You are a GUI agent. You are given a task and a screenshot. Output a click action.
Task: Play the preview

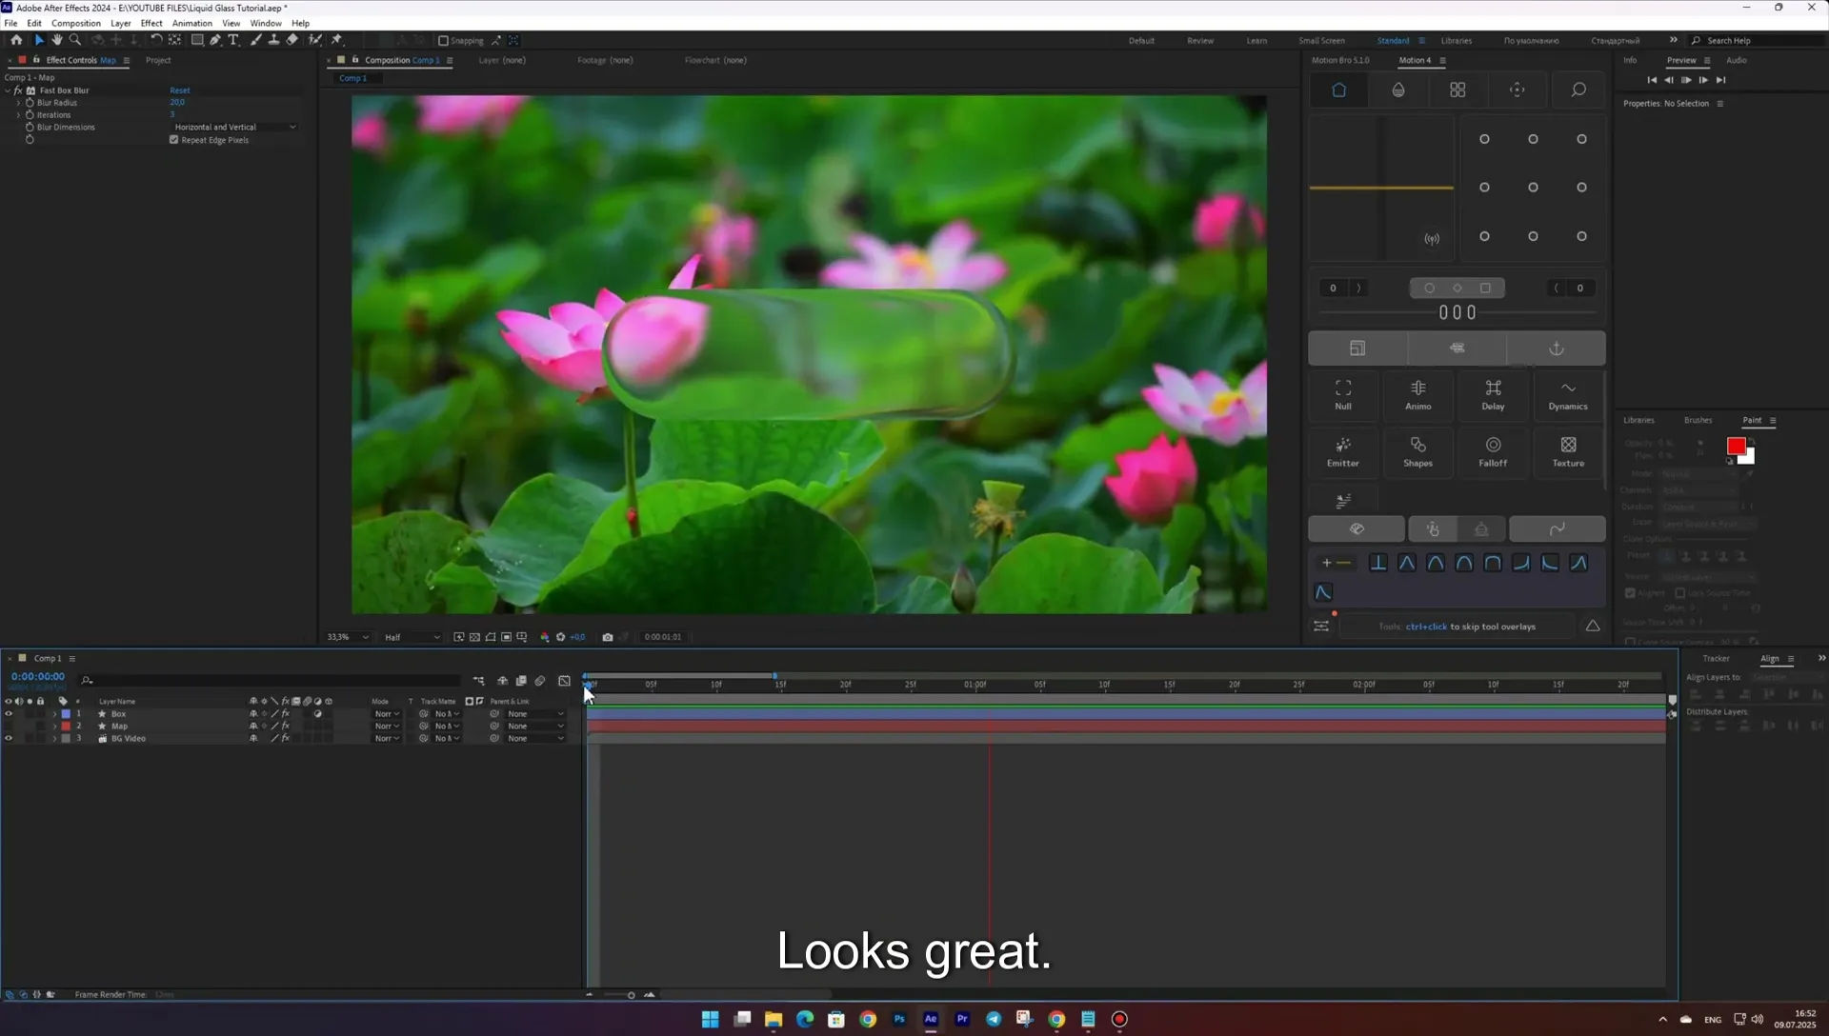pyautogui.click(x=1686, y=80)
